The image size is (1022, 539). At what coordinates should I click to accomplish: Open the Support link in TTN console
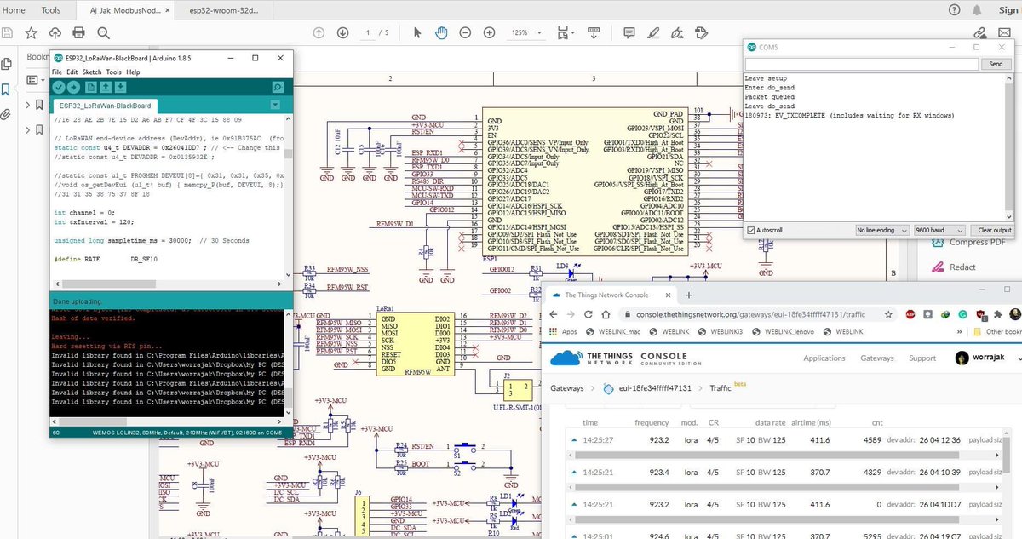922,358
